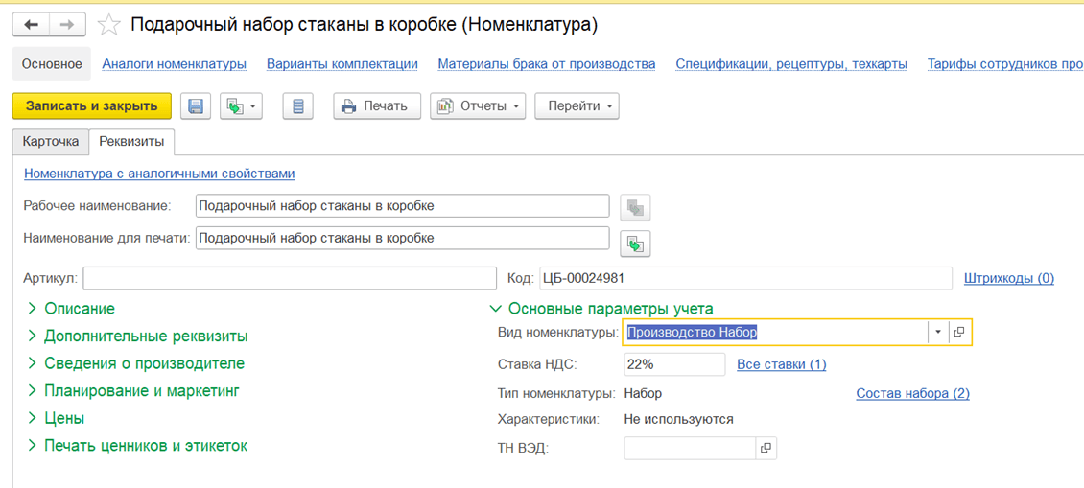Viewport: 1084px width, 488px height.
Task: Click the forward navigation arrow
Action: pos(66,25)
